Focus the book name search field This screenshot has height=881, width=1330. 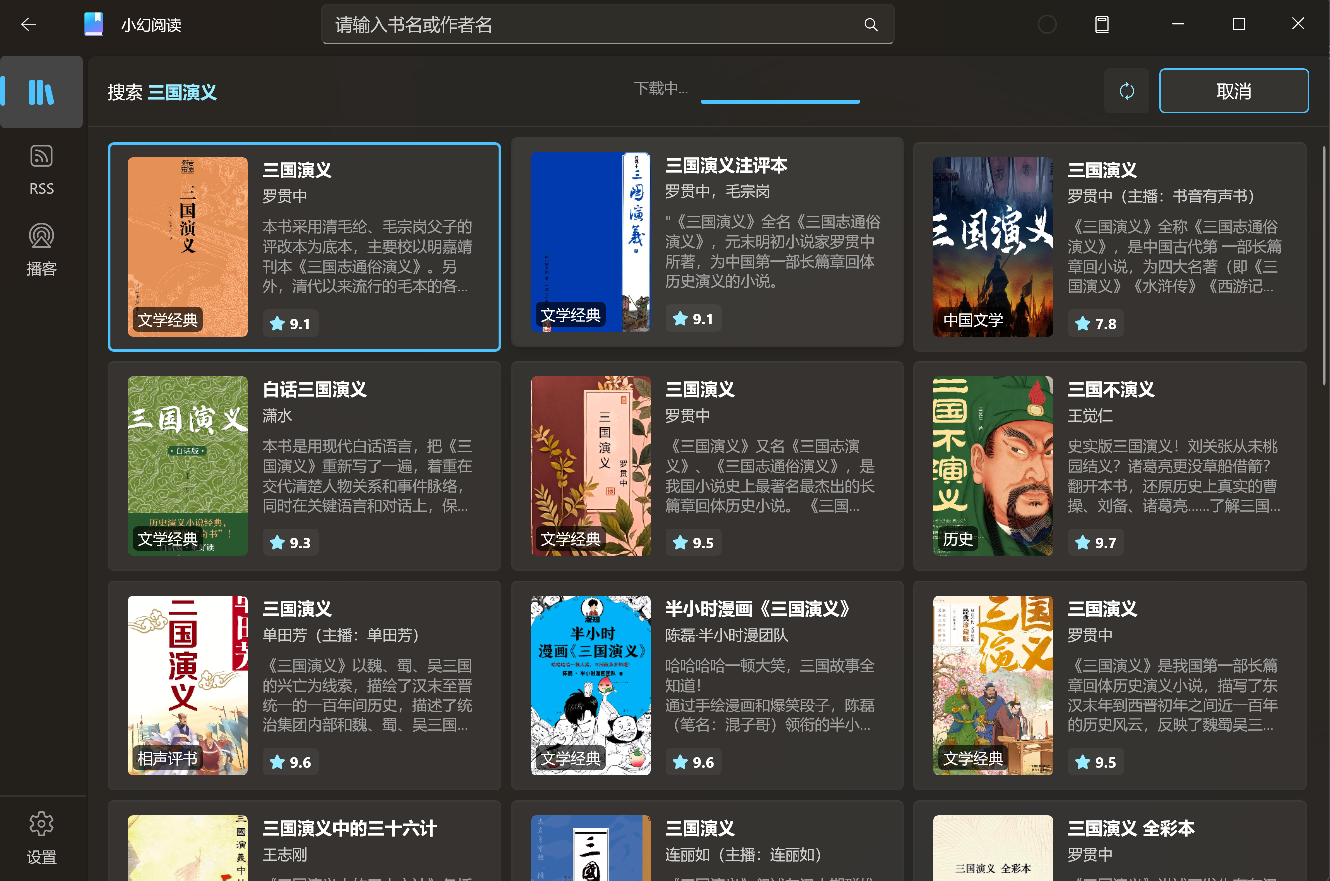tap(607, 25)
